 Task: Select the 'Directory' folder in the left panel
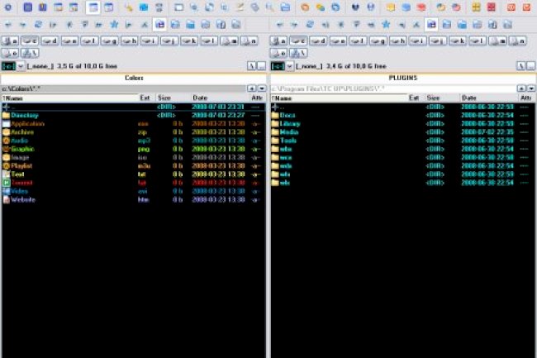134,116
